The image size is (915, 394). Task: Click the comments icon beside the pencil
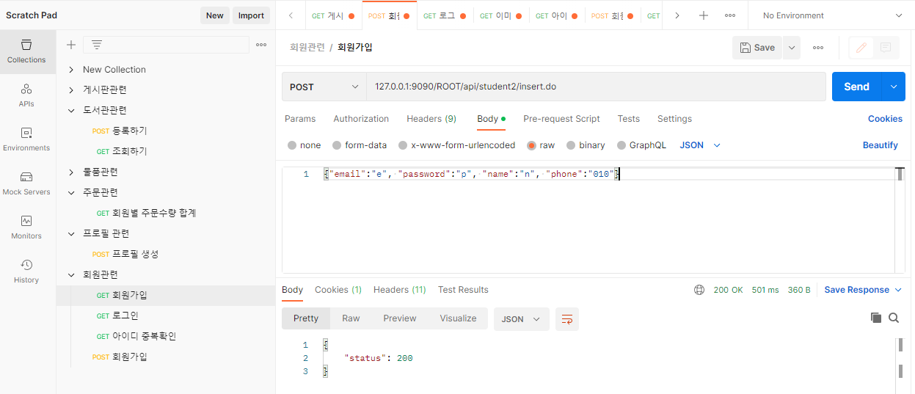pyautogui.click(x=886, y=48)
